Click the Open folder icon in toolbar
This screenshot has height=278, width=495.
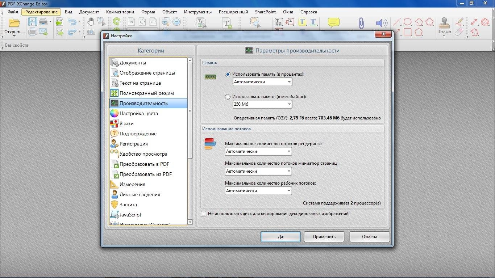pyautogui.click(x=14, y=24)
